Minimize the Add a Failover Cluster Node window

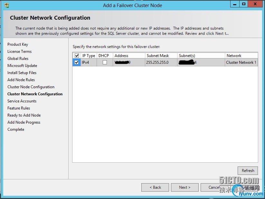pyautogui.click(x=235, y=4)
